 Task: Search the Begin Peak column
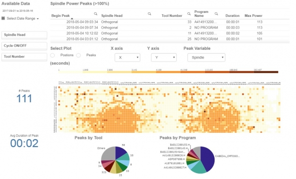tap(96, 14)
